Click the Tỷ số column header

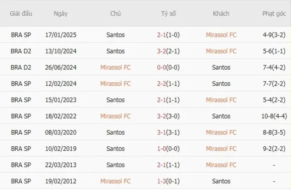pos(168,13)
